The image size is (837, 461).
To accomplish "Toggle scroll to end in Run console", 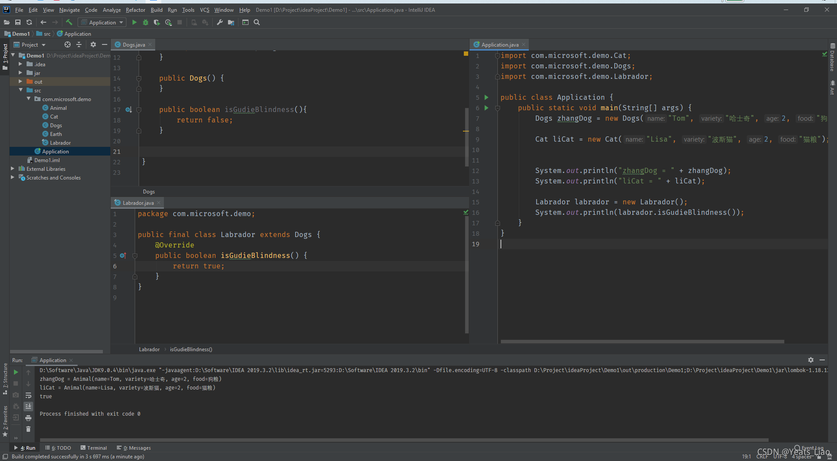I will (x=28, y=406).
